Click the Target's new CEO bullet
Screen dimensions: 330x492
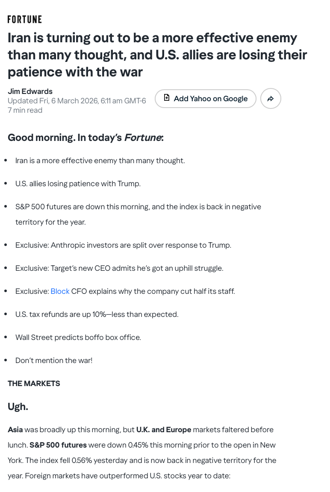pos(119,268)
